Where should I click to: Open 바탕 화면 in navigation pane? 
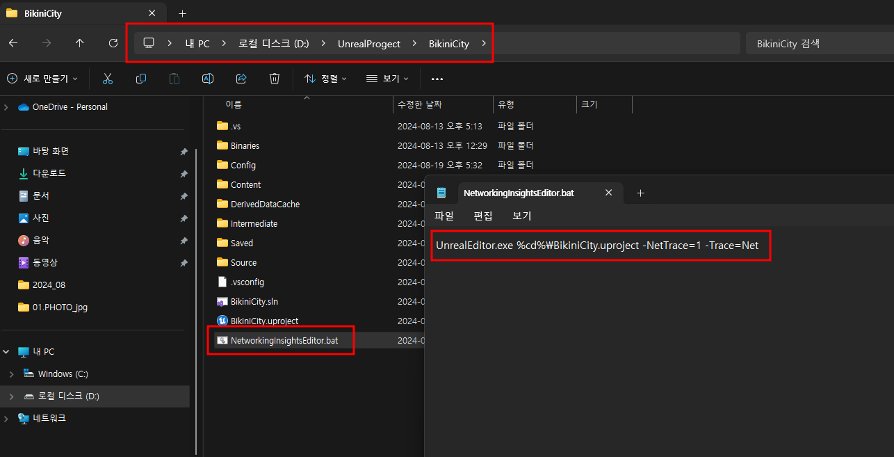tap(51, 151)
